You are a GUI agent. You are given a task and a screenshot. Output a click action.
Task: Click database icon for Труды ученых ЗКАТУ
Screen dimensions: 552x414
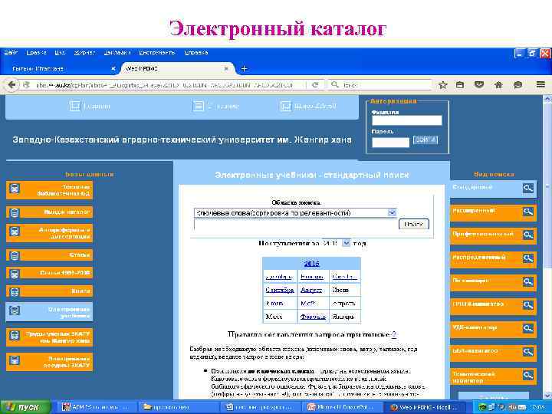pyautogui.click(x=15, y=336)
